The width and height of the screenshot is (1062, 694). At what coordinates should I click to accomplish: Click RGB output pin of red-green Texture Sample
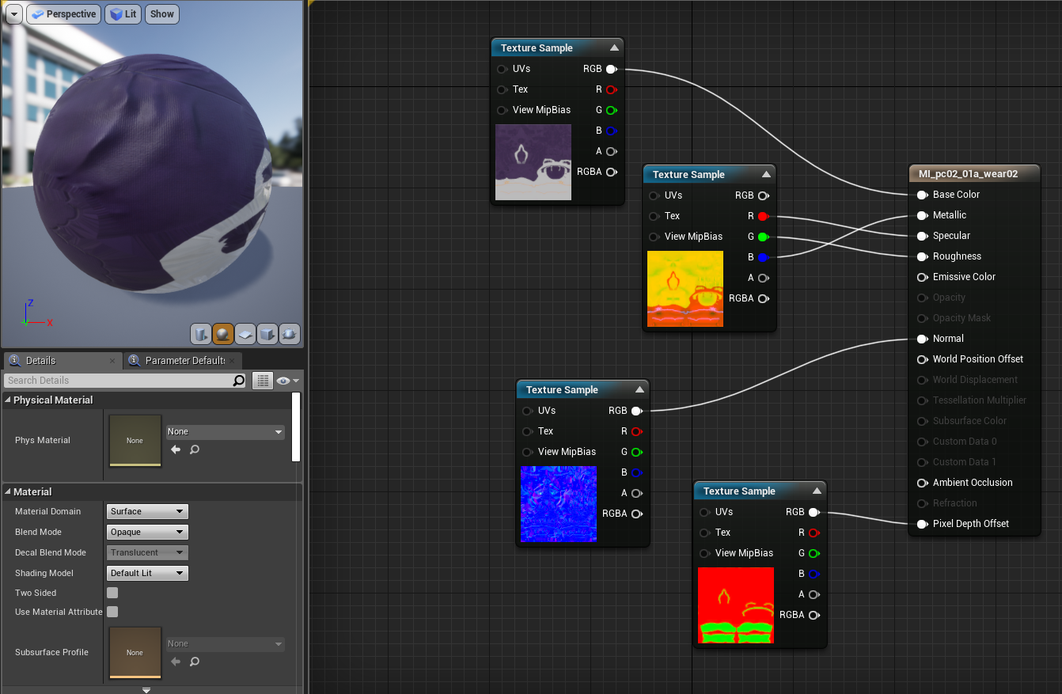click(x=814, y=512)
